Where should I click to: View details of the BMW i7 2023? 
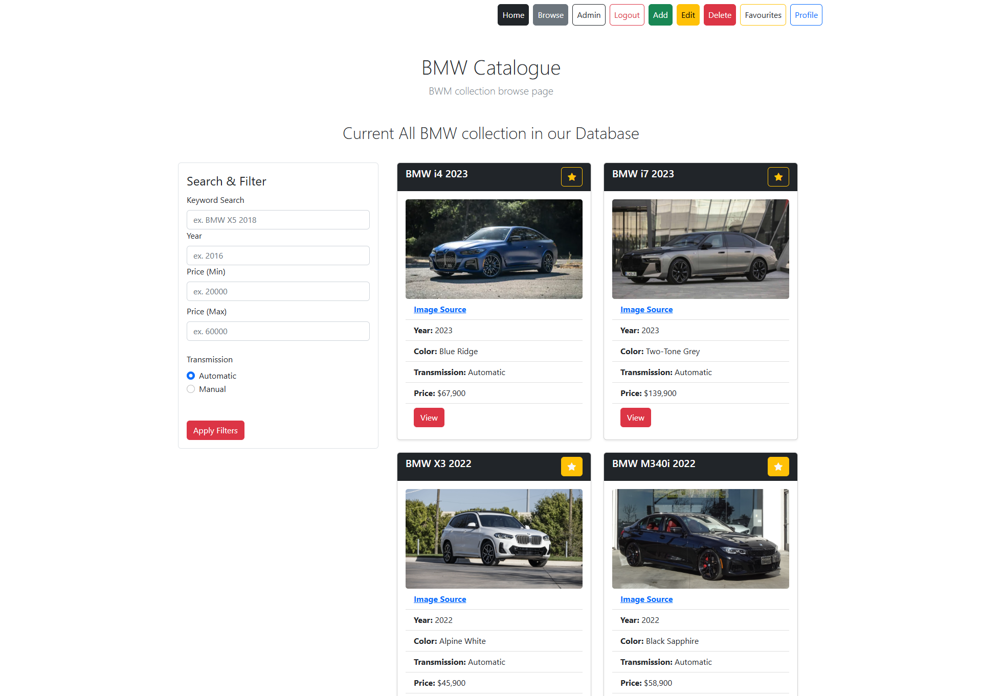pos(635,417)
